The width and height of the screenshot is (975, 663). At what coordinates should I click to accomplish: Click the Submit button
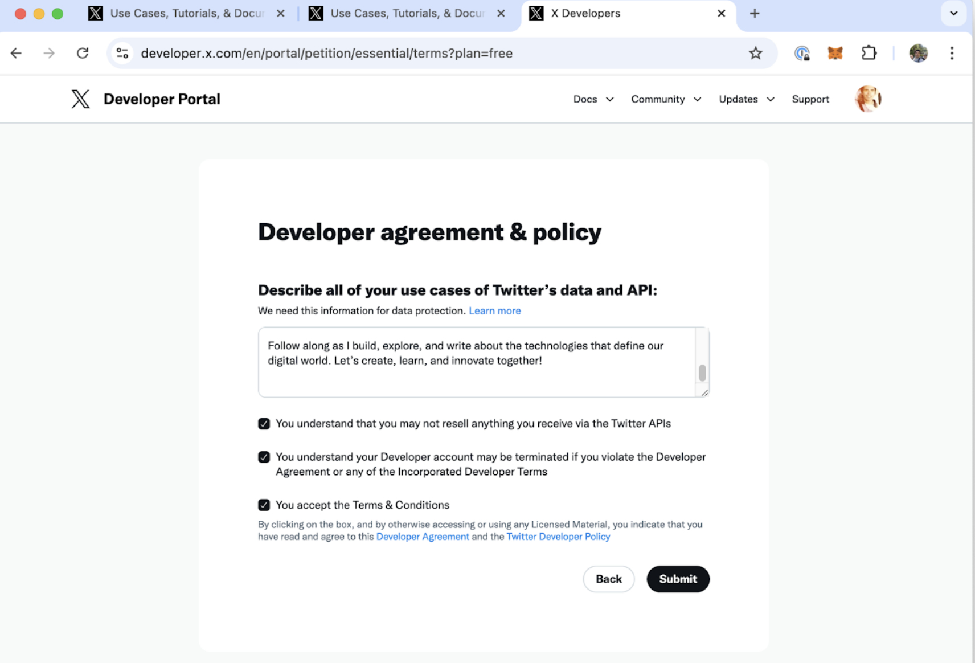678,579
